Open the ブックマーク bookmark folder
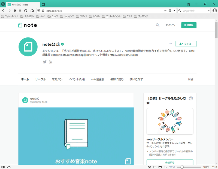 tap(141, 16)
